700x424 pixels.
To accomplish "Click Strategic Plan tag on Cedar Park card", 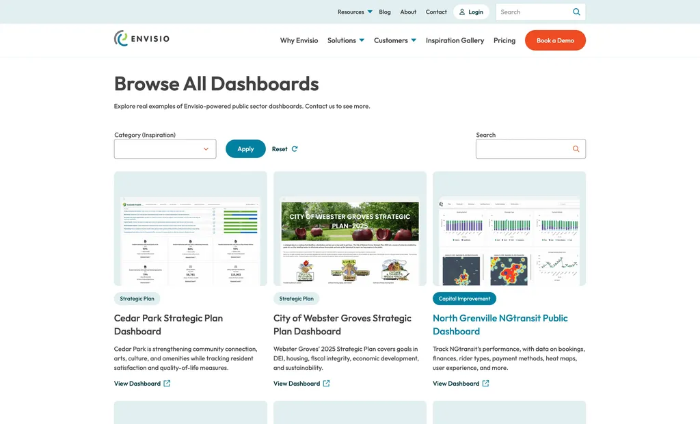I will (x=137, y=298).
